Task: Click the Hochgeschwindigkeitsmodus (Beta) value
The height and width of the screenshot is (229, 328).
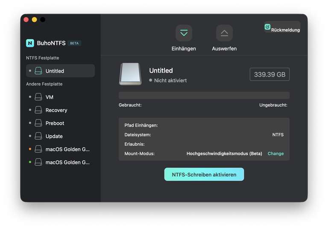Action: click(x=224, y=154)
